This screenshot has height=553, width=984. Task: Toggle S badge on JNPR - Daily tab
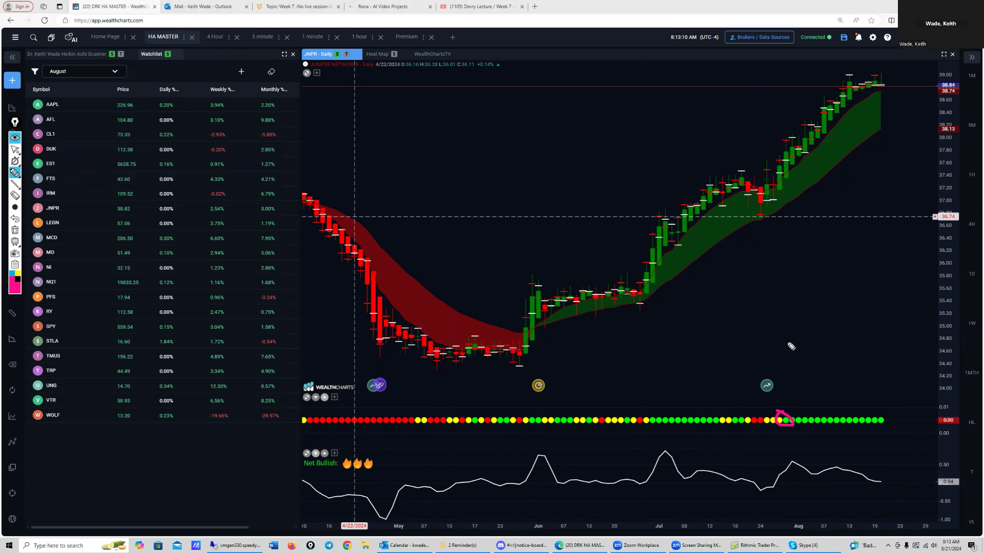pos(337,54)
